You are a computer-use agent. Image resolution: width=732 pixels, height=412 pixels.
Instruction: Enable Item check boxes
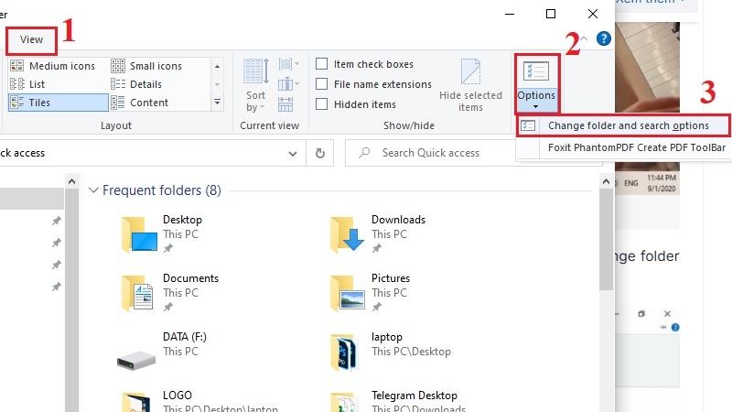[322, 63]
